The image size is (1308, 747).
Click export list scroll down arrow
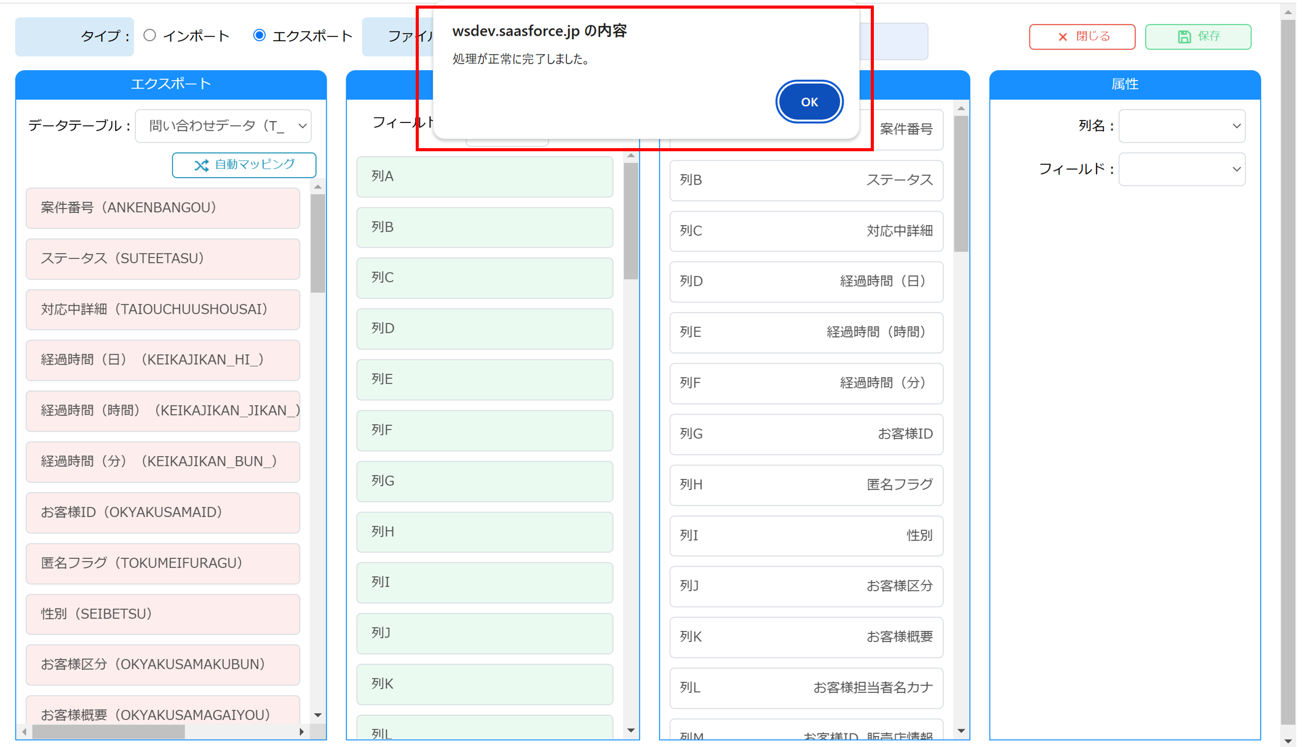(317, 715)
